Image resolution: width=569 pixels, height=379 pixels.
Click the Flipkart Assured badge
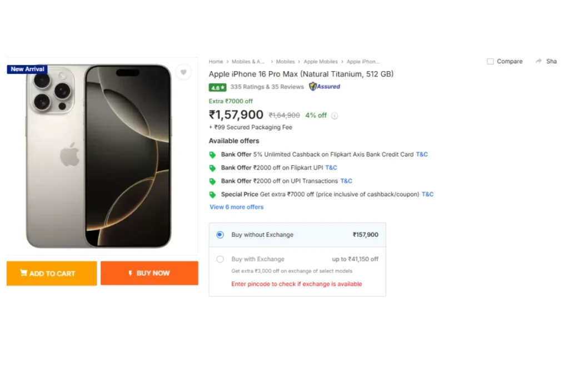click(325, 87)
